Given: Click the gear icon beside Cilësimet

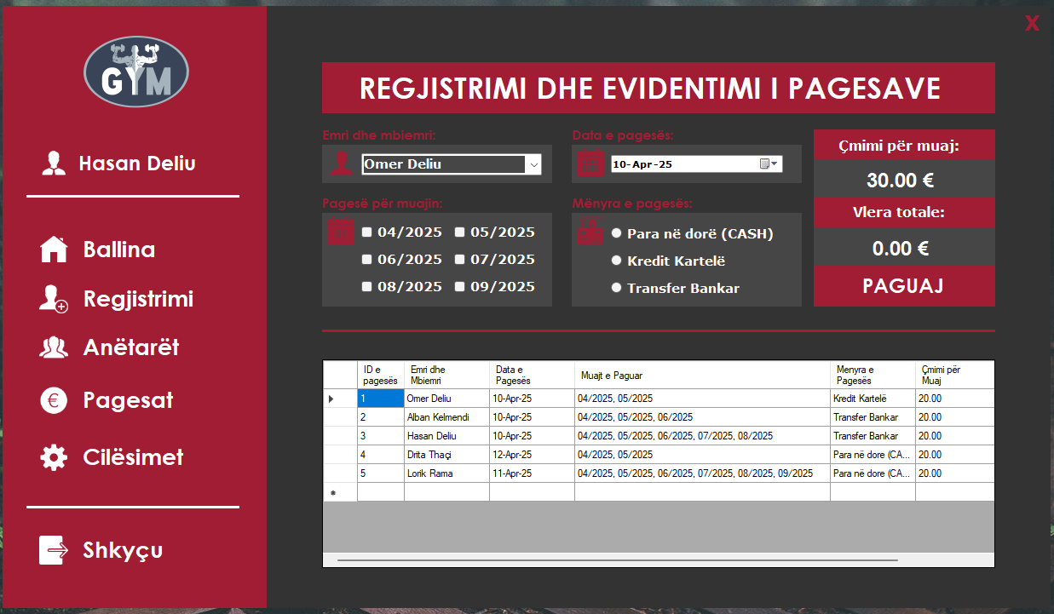Looking at the screenshot, I should pos(54,457).
